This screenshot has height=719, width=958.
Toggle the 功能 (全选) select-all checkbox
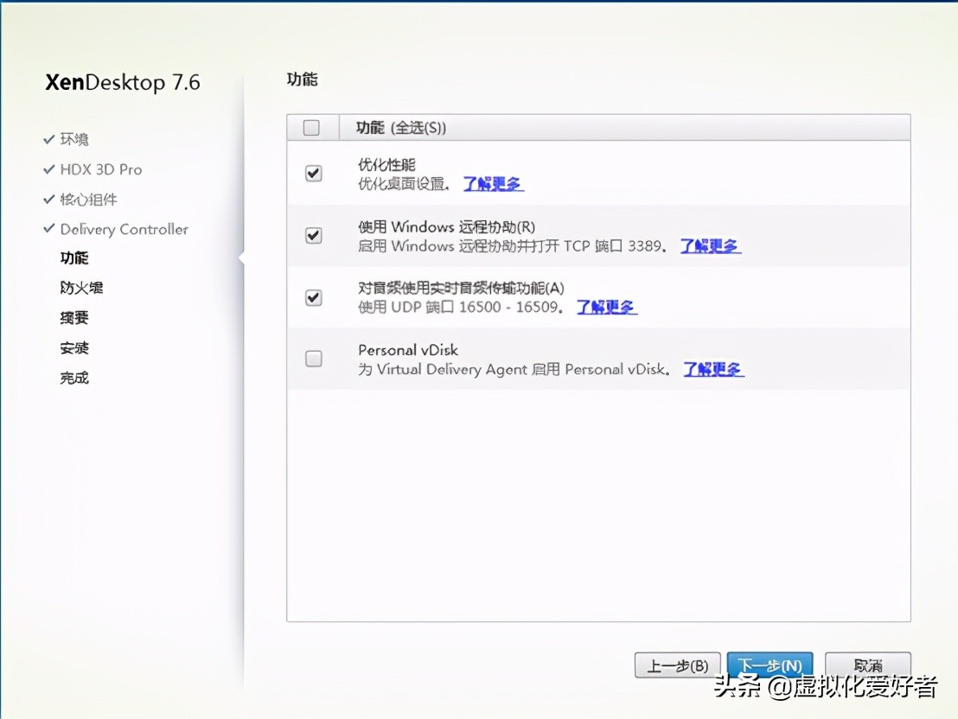pyautogui.click(x=311, y=128)
